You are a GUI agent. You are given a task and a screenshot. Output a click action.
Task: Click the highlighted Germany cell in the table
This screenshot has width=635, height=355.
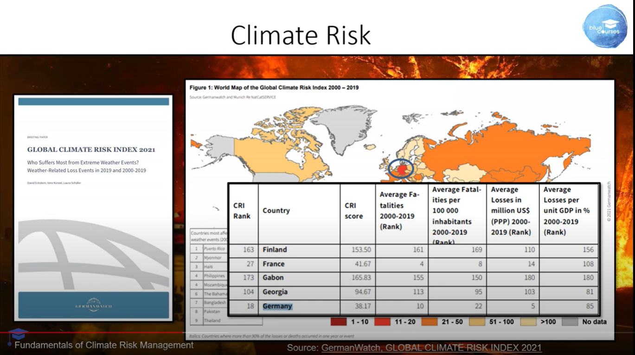277,306
